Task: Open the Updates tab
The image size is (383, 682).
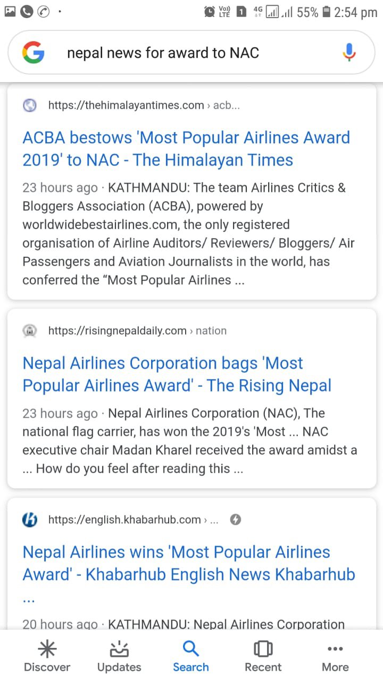Action: 119,656
